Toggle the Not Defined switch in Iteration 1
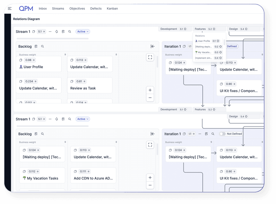This screenshot has width=276, height=204. tap(222, 134)
